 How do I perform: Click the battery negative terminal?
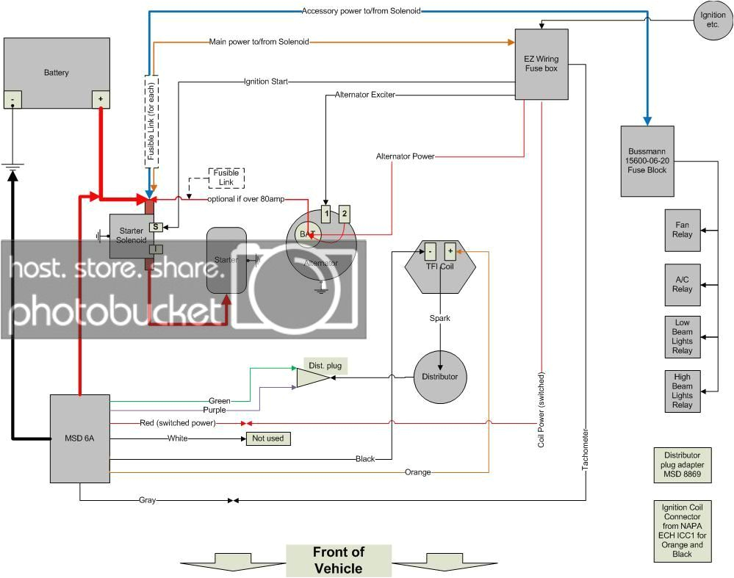(12, 99)
